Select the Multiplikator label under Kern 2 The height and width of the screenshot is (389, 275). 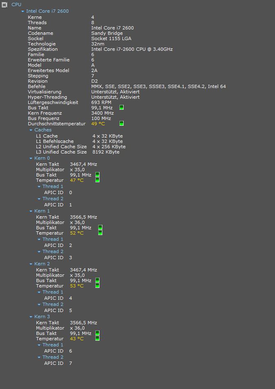[x=50, y=276]
